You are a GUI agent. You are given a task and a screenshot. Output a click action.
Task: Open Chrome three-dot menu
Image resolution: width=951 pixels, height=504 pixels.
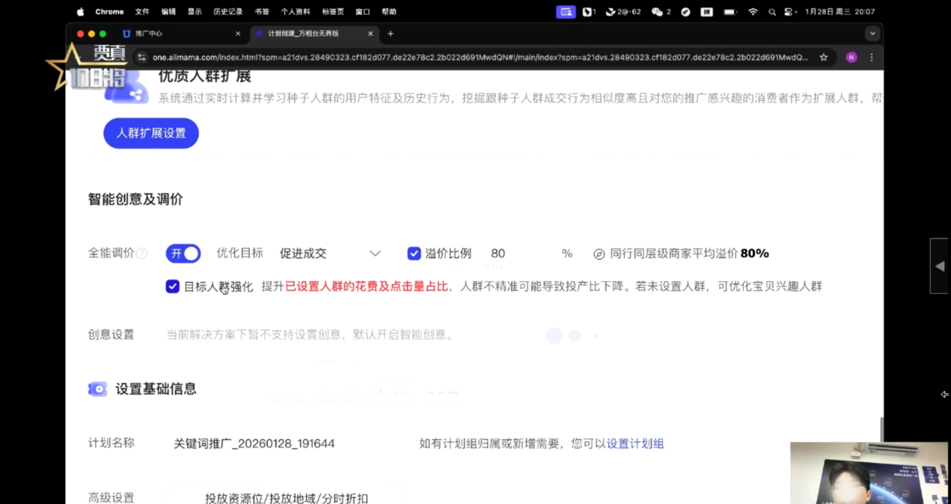pos(871,58)
